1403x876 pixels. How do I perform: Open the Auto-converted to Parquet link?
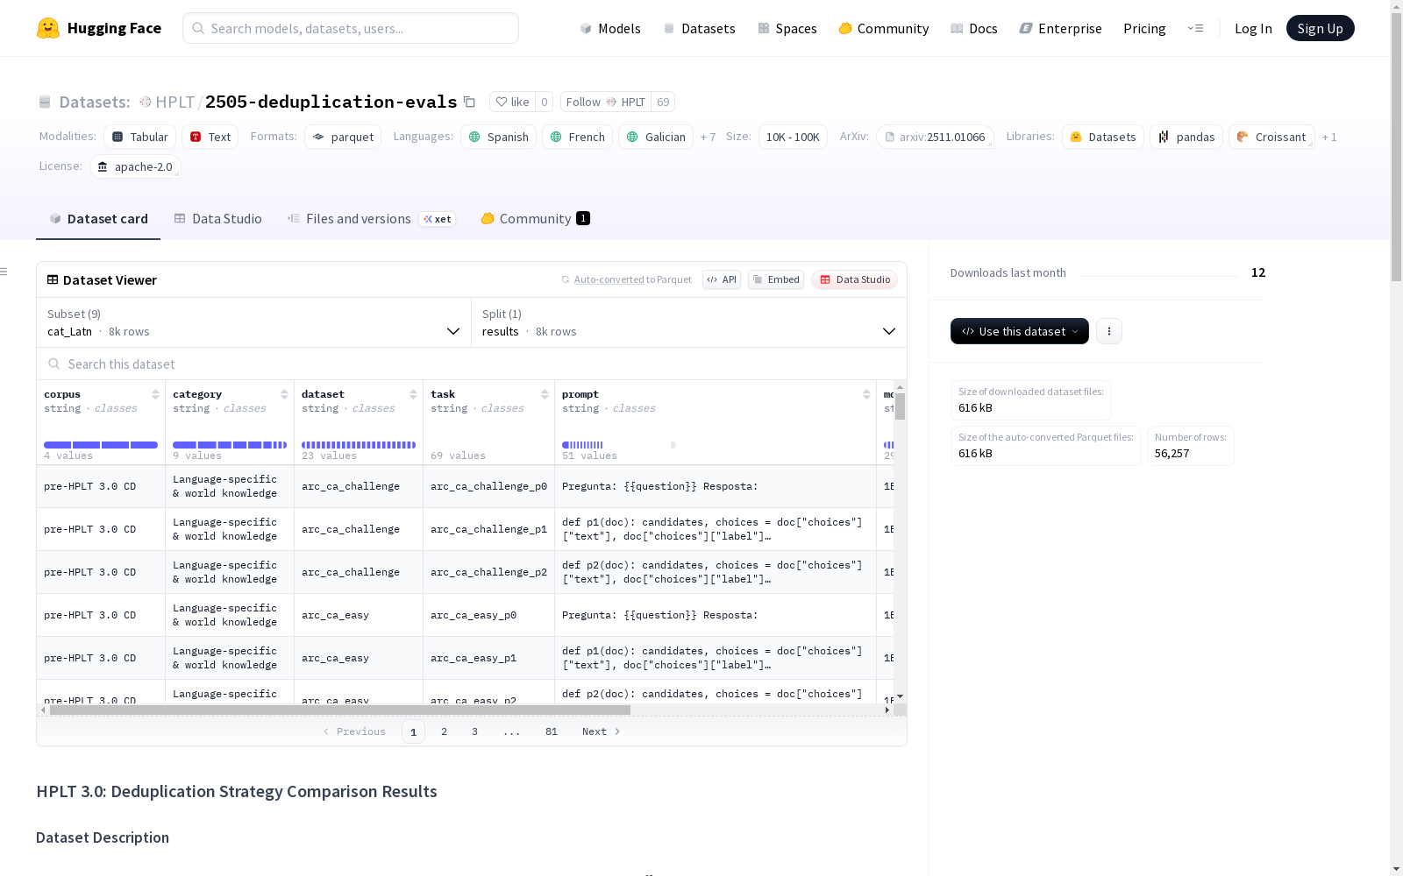pyautogui.click(x=626, y=279)
